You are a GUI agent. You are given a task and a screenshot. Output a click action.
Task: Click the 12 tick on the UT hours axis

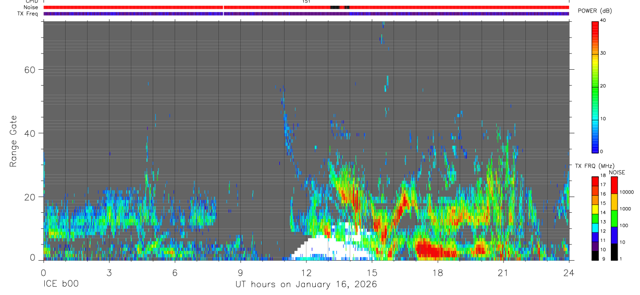pyautogui.click(x=306, y=272)
